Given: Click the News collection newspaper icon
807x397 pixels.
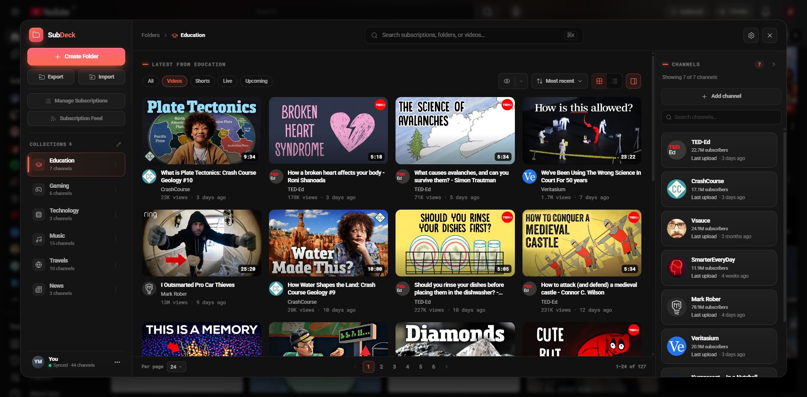Looking at the screenshot, I should click(x=39, y=289).
